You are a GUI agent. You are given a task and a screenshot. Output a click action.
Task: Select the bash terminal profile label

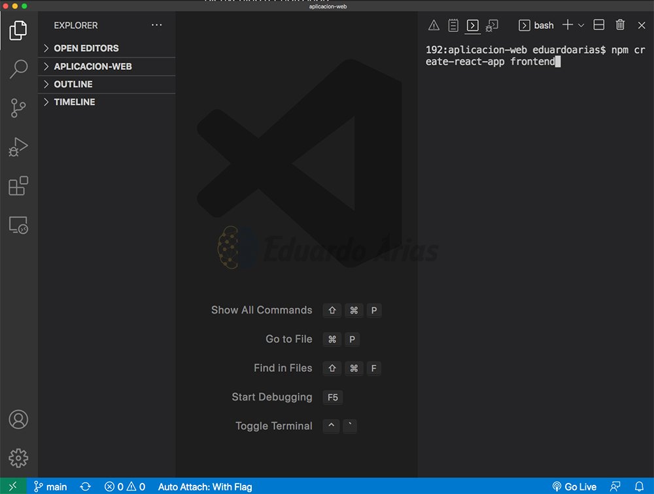(536, 25)
